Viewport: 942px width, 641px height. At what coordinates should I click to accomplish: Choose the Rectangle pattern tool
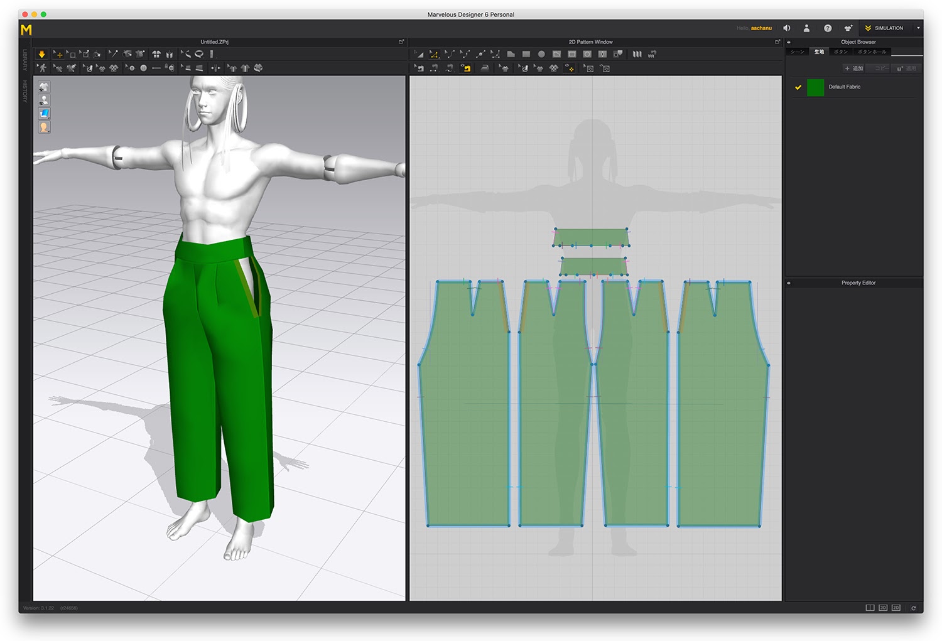click(526, 55)
